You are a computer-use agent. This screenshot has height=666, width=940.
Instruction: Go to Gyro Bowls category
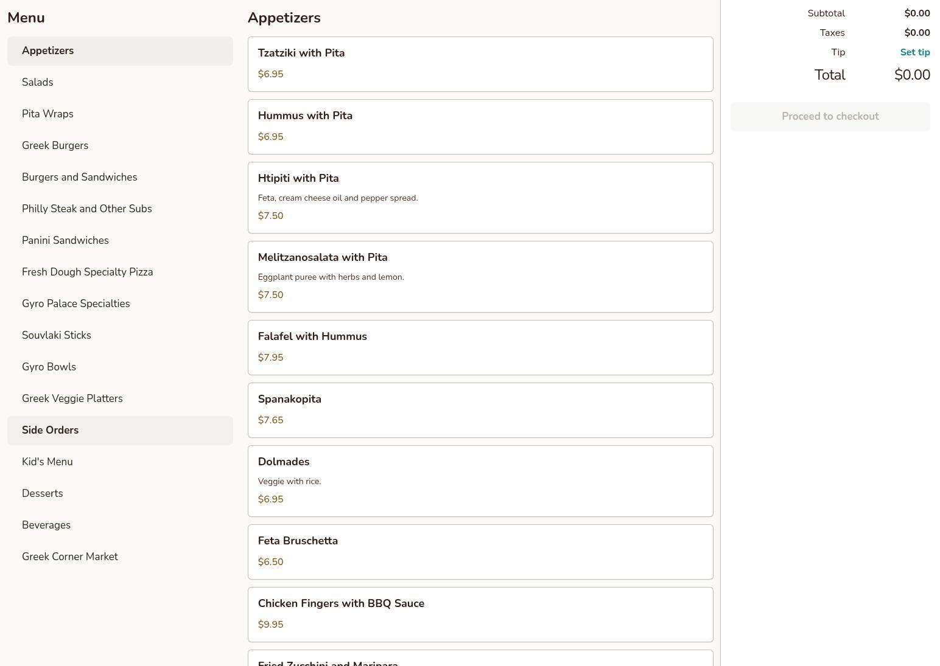49,367
